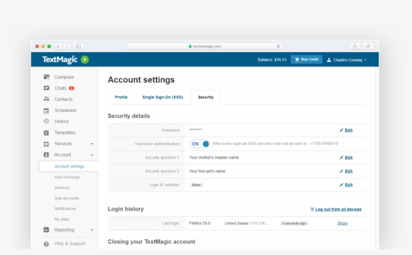This screenshot has height=255, width=412.
Task: Switch to the Profile tab
Action: tap(121, 97)
